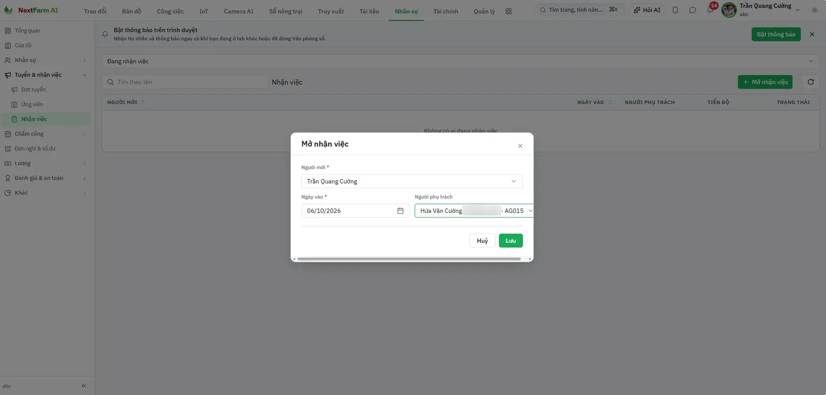This screenshot has width=826, height=395.
Task: Open calendar picker for Ngày vào
Action: pos(400,211)
